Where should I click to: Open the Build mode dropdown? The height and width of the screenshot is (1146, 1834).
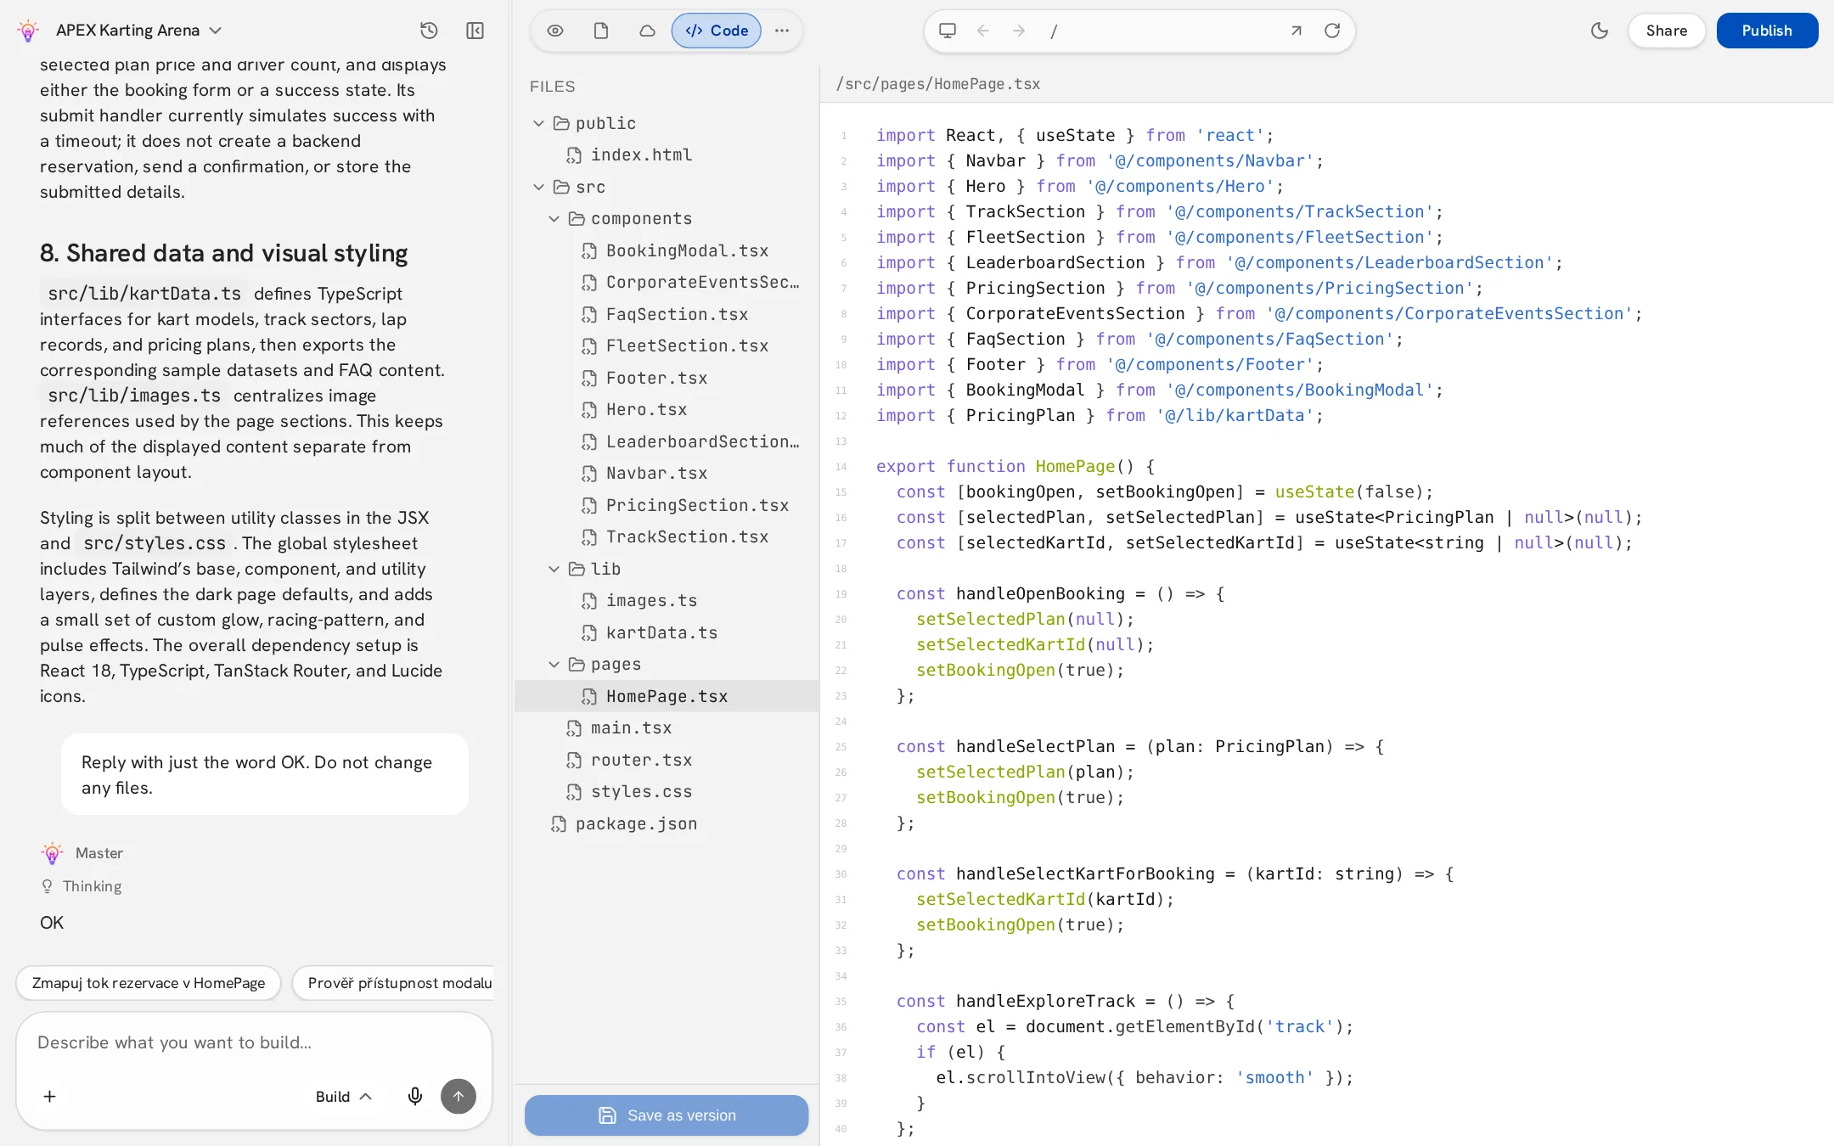click(x=343, y=1097)
